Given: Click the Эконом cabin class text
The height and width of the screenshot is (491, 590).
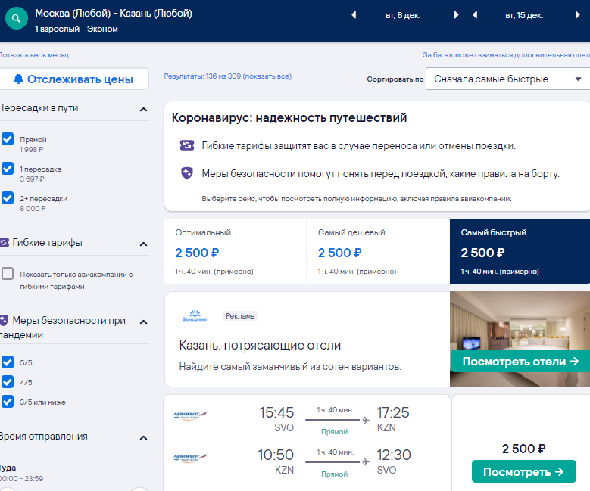Looking at the screenshot, I should click(x=102, y=29).
